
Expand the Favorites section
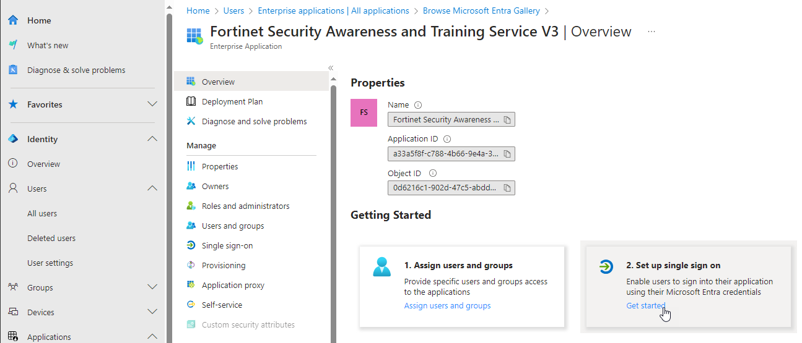152,104
